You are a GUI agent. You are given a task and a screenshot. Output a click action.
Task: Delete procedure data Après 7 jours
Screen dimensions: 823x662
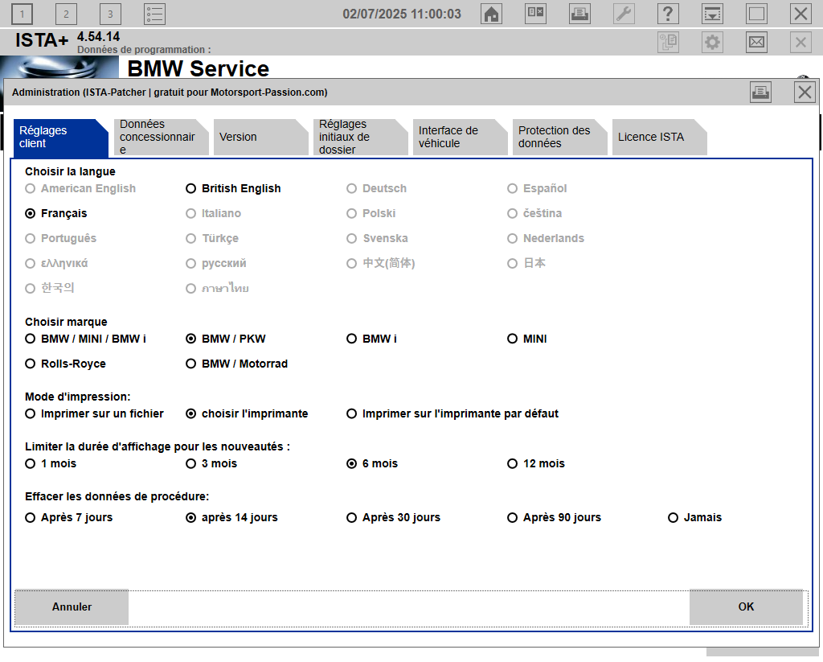click(x=69, y=517)
